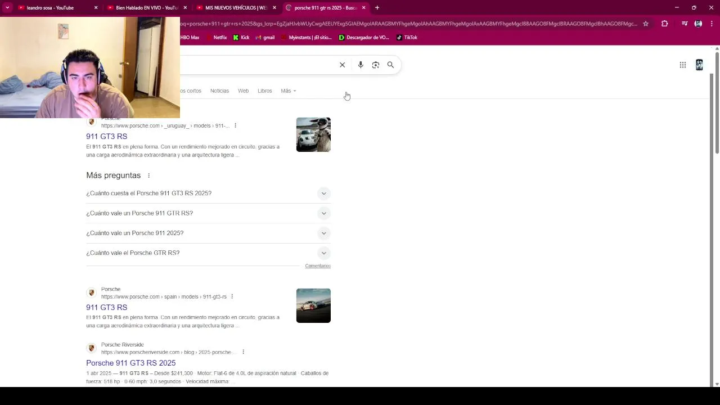Expand ¿Cuánto vale un Porsche 911 2025?

tap(208, 233)
